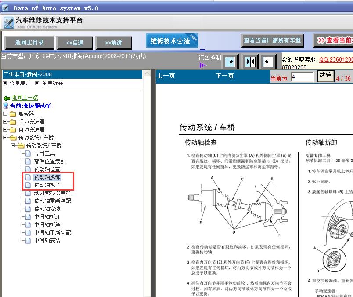Open the QQ customer service link

click(336, 59)
